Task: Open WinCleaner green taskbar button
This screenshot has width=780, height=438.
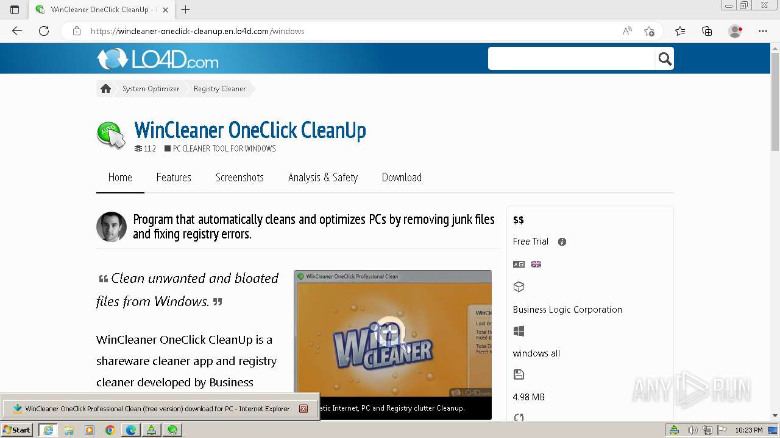Action: coord(173,430)
